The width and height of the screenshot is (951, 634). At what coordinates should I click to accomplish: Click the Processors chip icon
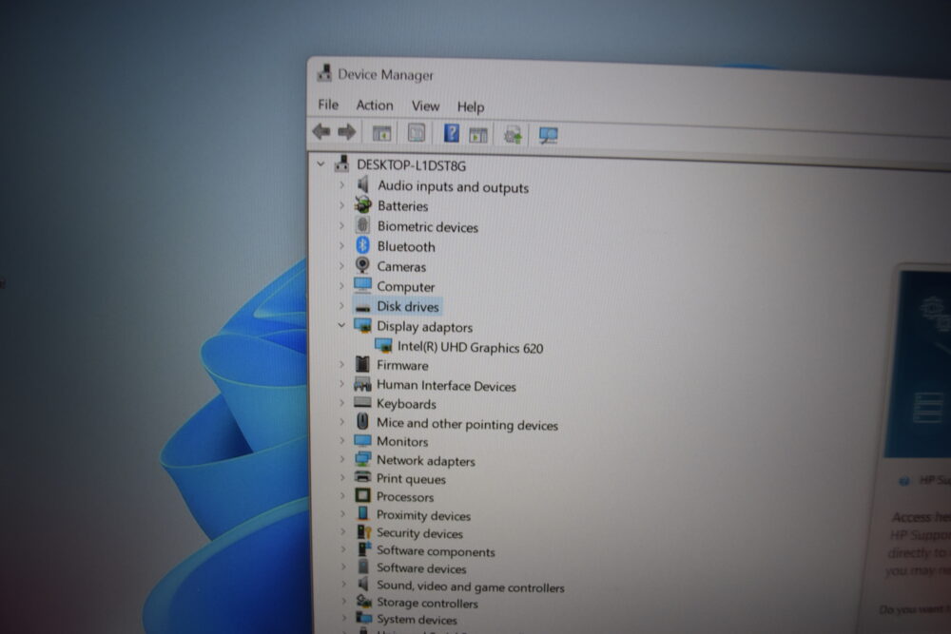362,495
